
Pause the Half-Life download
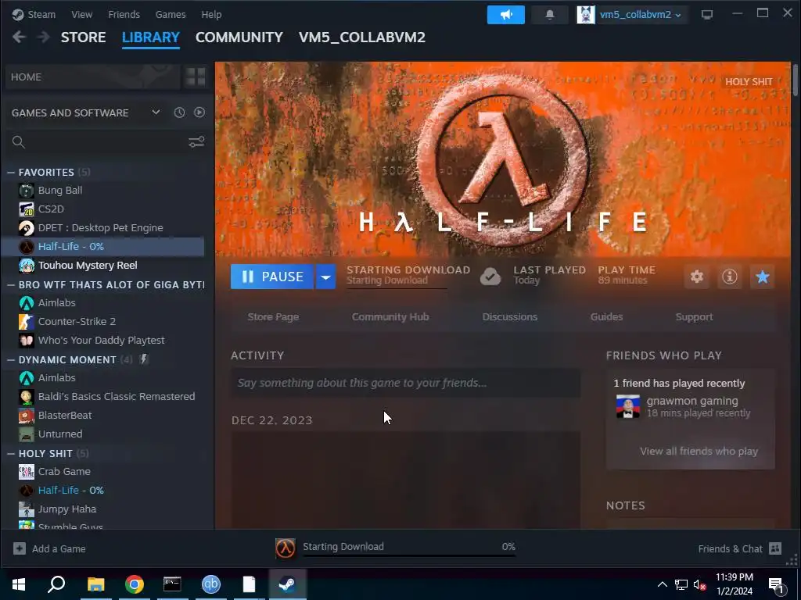click(271, 277)
